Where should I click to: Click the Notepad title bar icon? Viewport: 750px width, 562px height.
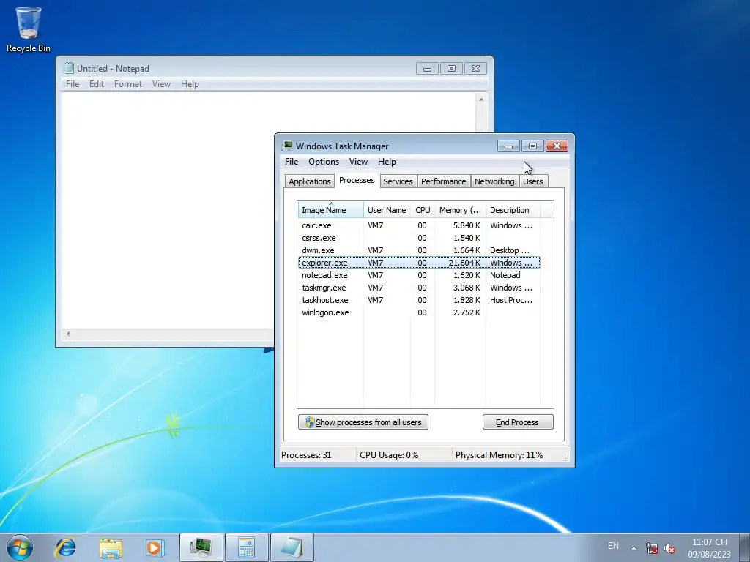(69, 68)
